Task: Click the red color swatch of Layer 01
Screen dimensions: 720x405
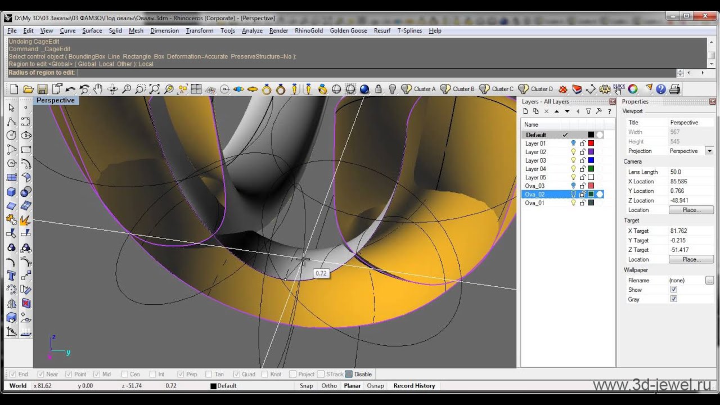Action: (x=591, y=143)
